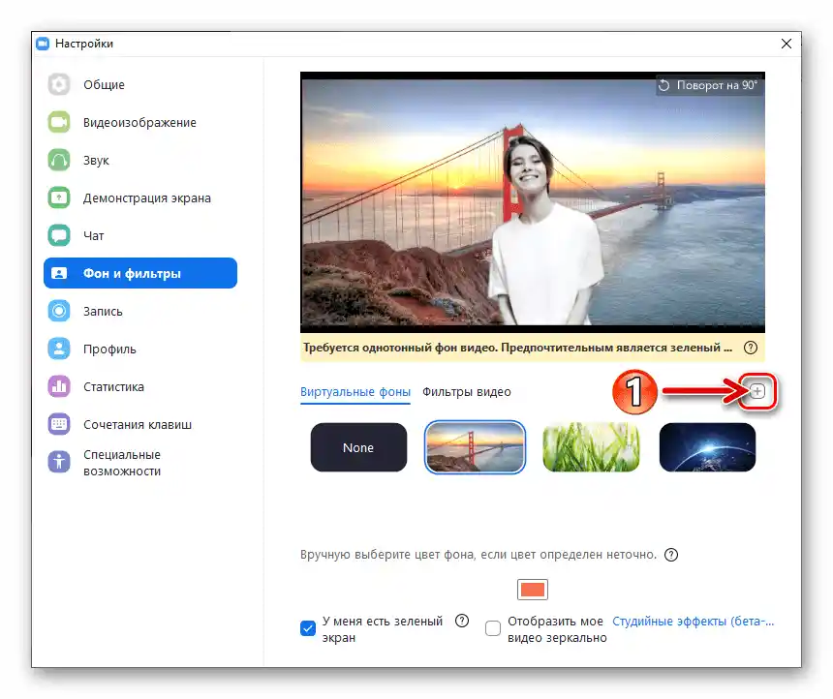Viewport: 833px width, 699px height.
Task: Open the Звук headphones icon
Action: point(59,160)
